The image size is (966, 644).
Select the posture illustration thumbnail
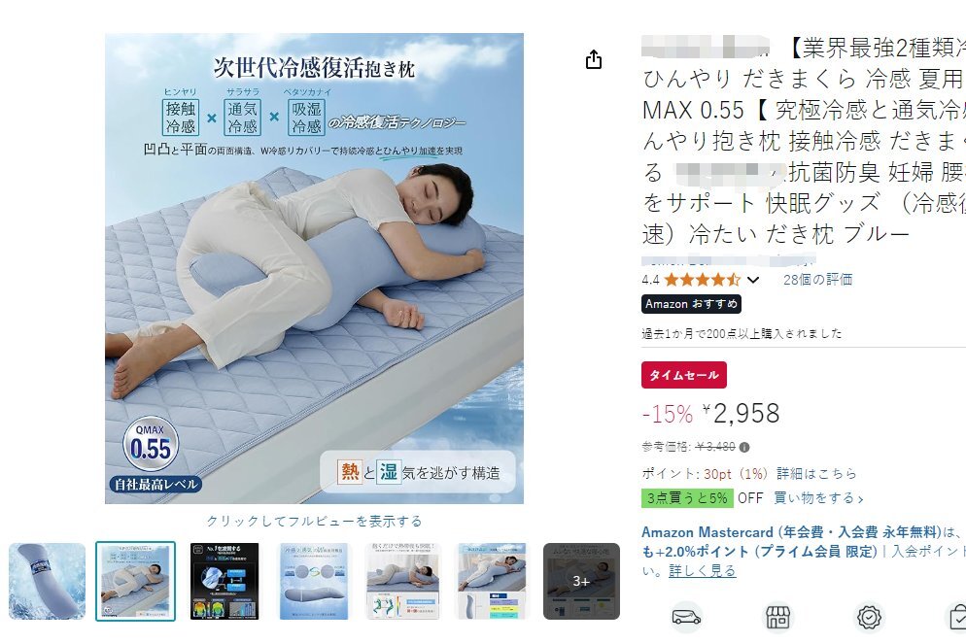pos(403,581)
